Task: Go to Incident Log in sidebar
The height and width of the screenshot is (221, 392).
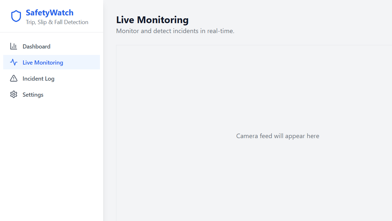Action: (38, 79)
